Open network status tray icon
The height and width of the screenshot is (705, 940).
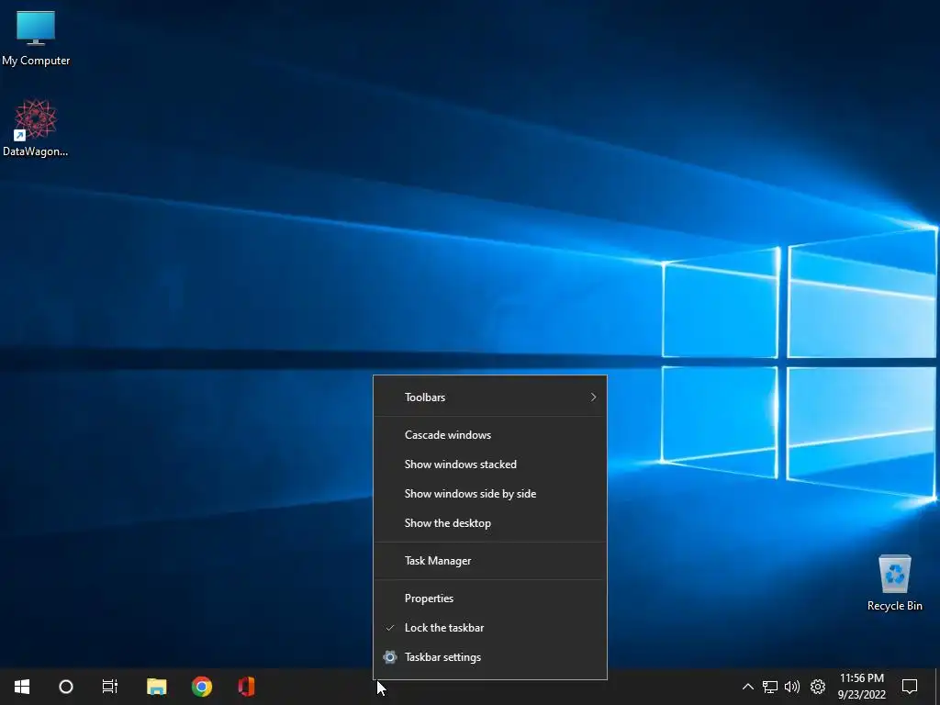pos(770,687)
